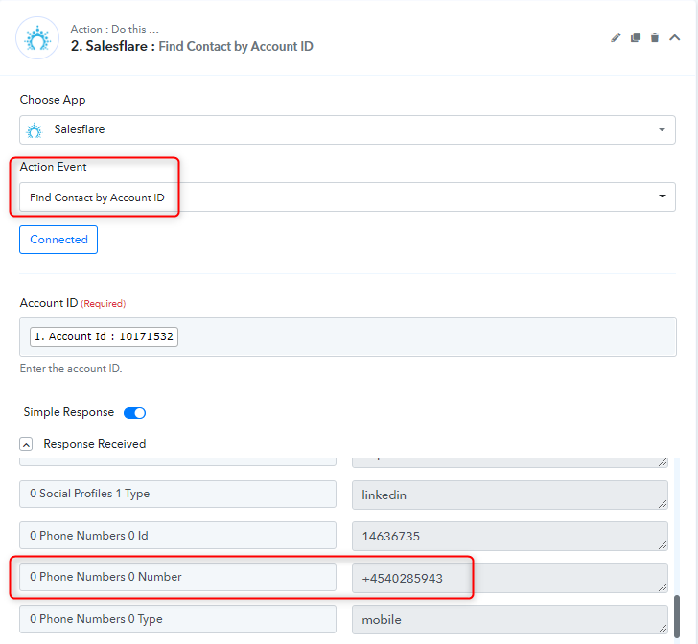Select the Account Id 10171532 mapped tag
This screenshot has height=644, width=698.
click(x=104, y=336)
